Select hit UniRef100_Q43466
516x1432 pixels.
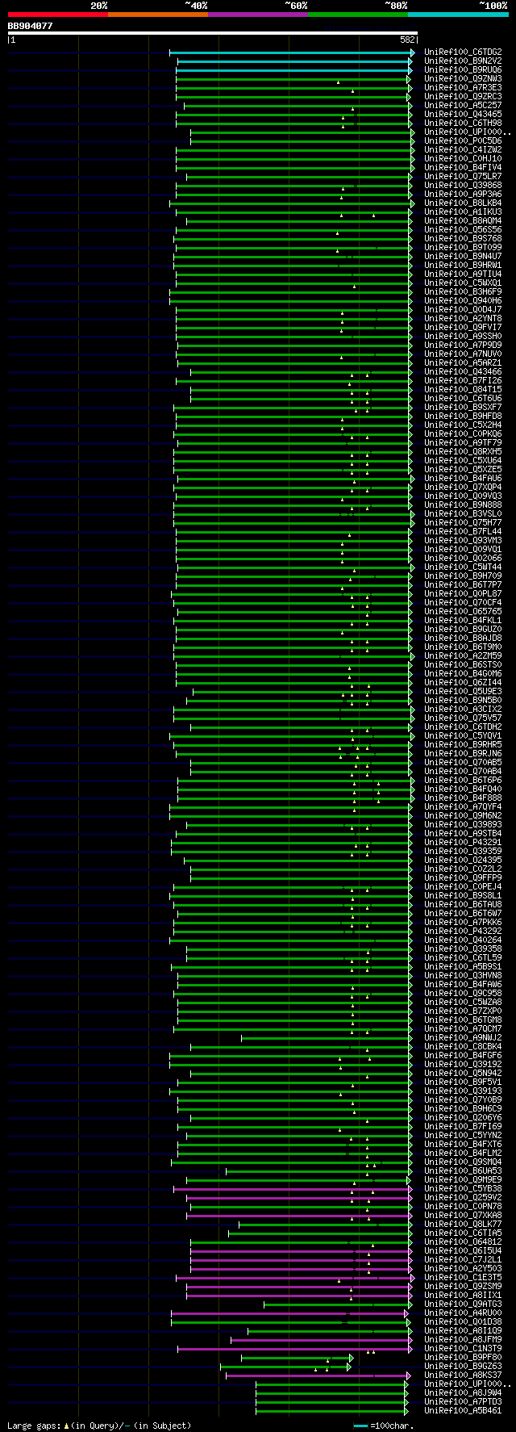pyautogui.click(x=463, y=371)
